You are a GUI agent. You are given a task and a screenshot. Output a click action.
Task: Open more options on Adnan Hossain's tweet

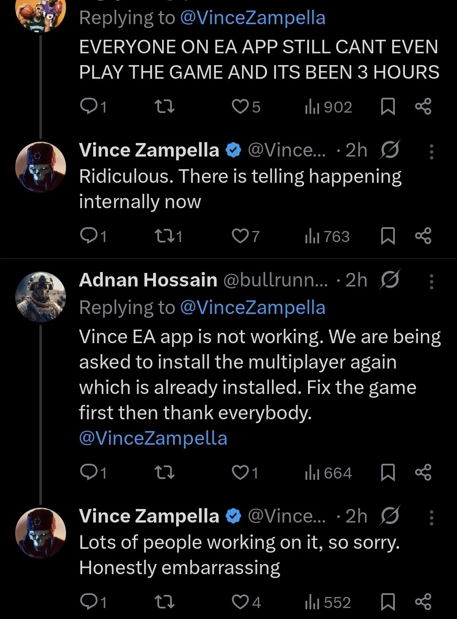click(x=431, y=281)
